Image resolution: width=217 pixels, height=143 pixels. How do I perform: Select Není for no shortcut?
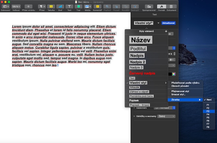pos(209,100)
